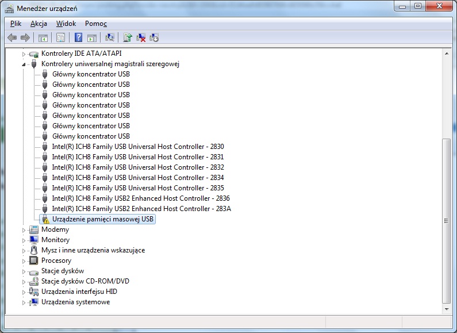
Task: Click the vertical scrollbar thumb
Action: (446, 221)
